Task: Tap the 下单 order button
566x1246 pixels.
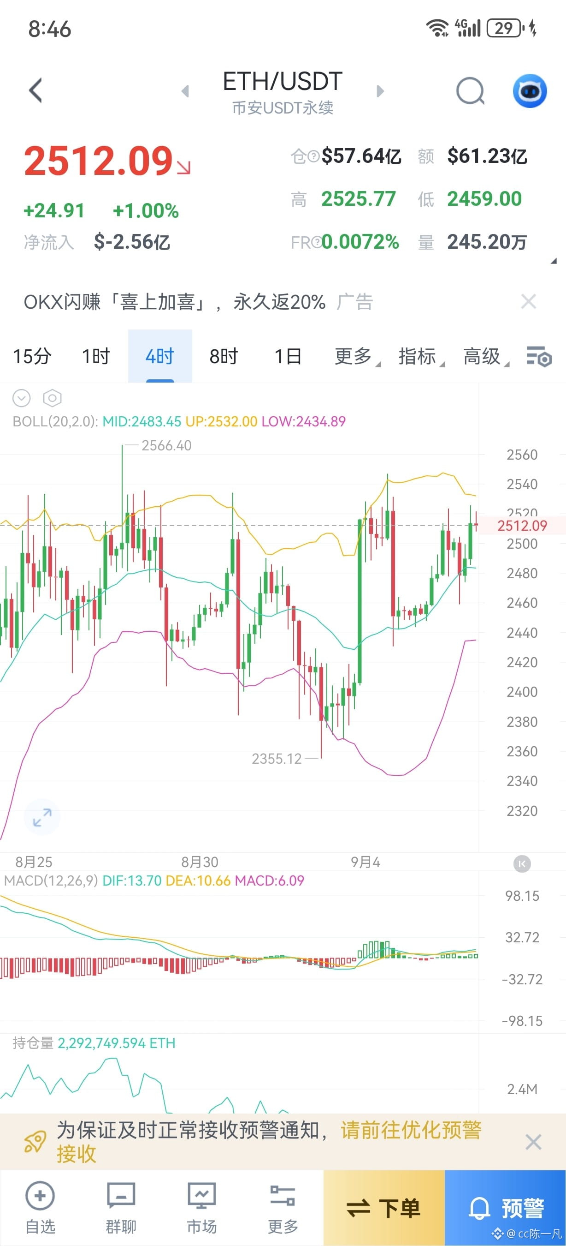Action: point(384,1208)
